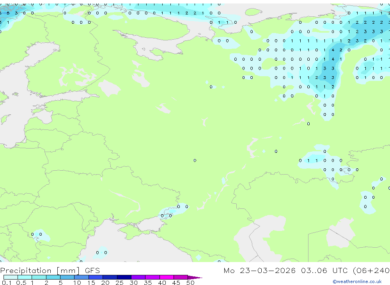Click the 15–20 mm royal blue legend swatch
Screen dimensions: 390x285
pos(96,277)
